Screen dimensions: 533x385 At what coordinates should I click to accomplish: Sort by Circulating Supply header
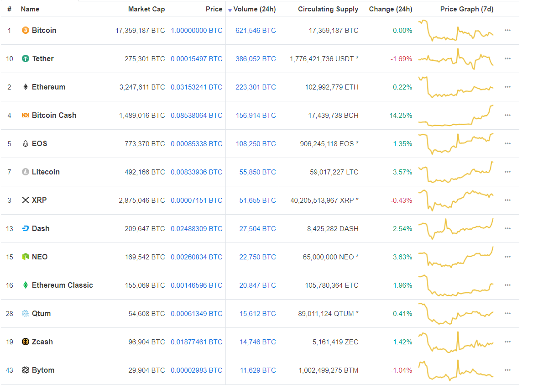click(x=328, y=9)
